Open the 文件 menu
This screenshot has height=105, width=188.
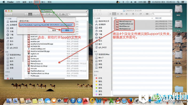18,2
